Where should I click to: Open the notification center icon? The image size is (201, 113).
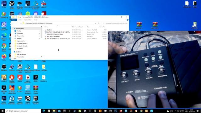click(x=198, y=111)
